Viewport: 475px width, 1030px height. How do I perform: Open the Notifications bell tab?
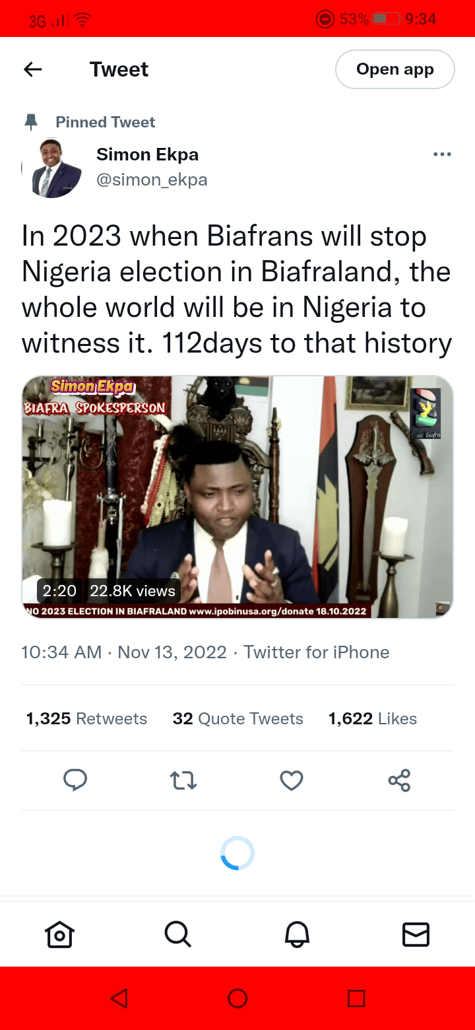pyautogui.click(x=297, y=934)
